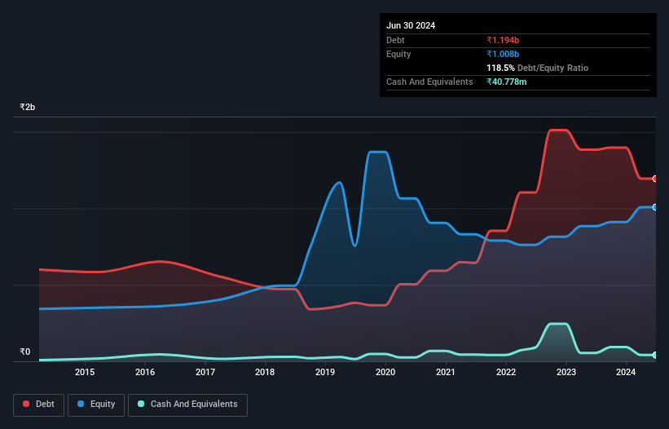Click the Debt label in tooltip

coord(395,40)
